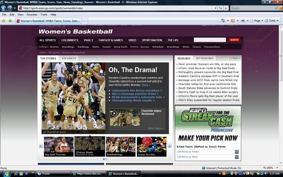Image resolution: width=283 pixels, height=177 pixels.
Task: Open the Bracketology thumbnail
Action: click(x=121, y=147)
